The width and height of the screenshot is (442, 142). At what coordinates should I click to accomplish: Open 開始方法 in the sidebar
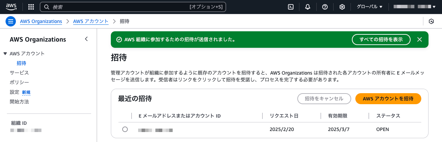(x=19, y=102)
